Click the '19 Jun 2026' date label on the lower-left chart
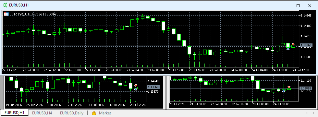The image size is (318, 117). (14, 105)
